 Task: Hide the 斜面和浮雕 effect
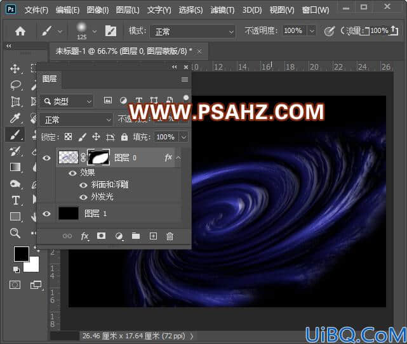(83, 185)
